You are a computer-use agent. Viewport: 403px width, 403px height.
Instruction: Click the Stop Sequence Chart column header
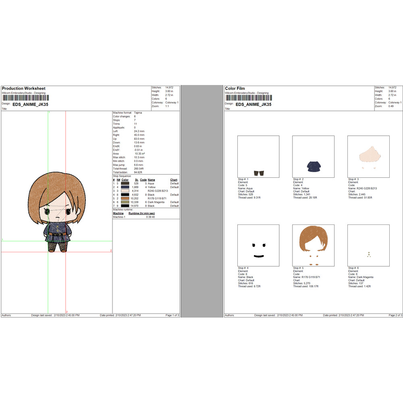(x=174, y=180)
